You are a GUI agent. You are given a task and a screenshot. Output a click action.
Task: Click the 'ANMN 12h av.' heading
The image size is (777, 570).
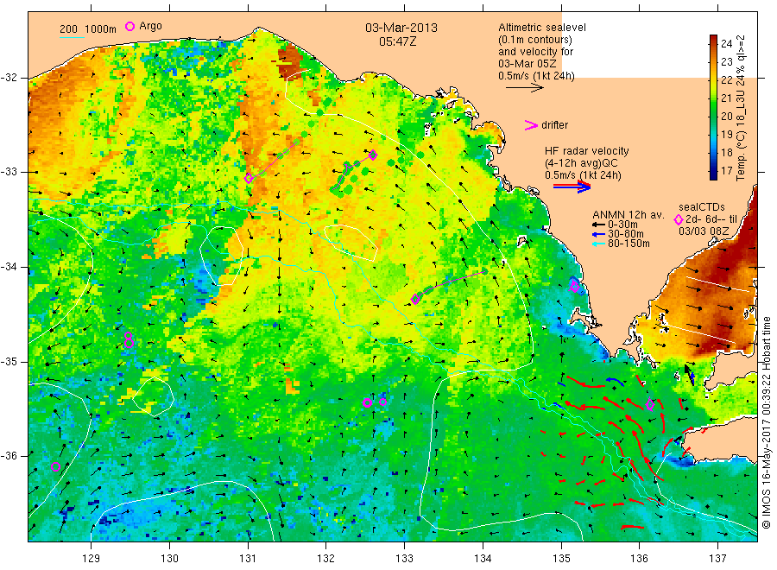[x=628, y=215]
